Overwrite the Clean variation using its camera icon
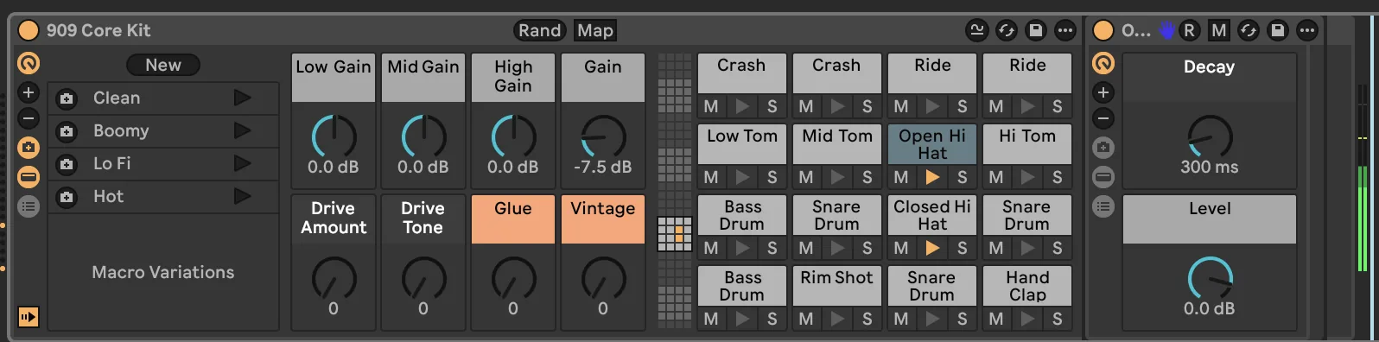Screen dimensions: 1379x342 67,98
